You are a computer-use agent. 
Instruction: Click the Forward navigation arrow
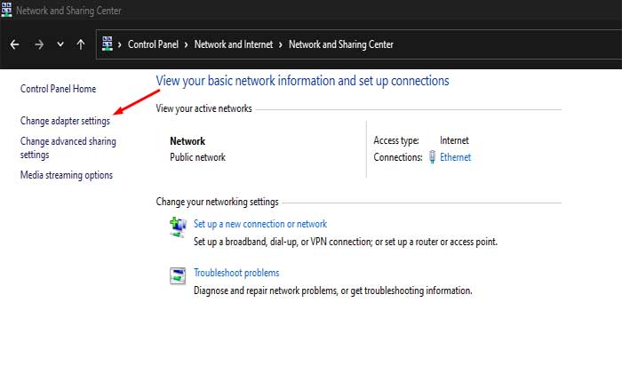pyautogui.click(x=38, y=44)
